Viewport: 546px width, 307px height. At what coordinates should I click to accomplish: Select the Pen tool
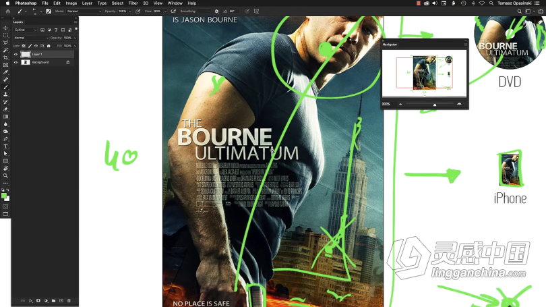click(5, 139)
